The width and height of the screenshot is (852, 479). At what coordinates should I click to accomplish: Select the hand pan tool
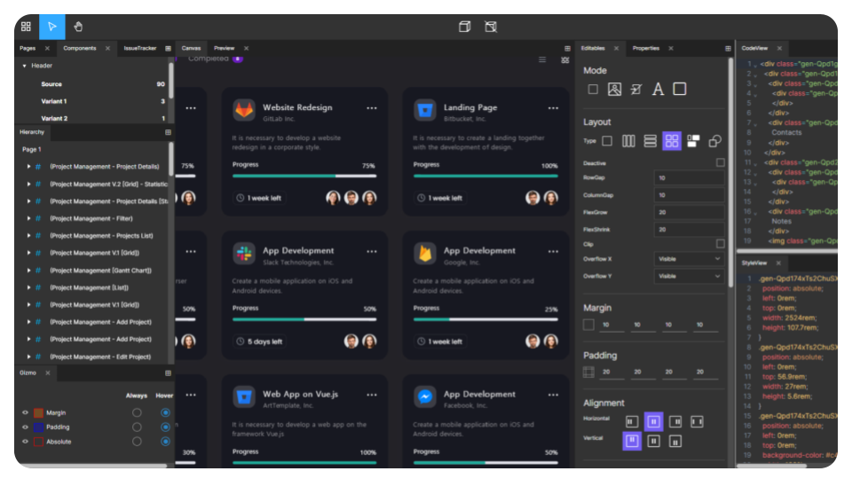click(78, 27)
